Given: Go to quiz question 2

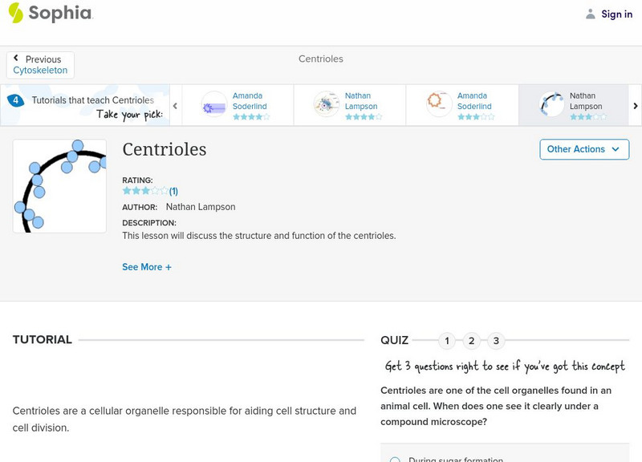Looking at the screenshot, I should click(x=472, y=341).
